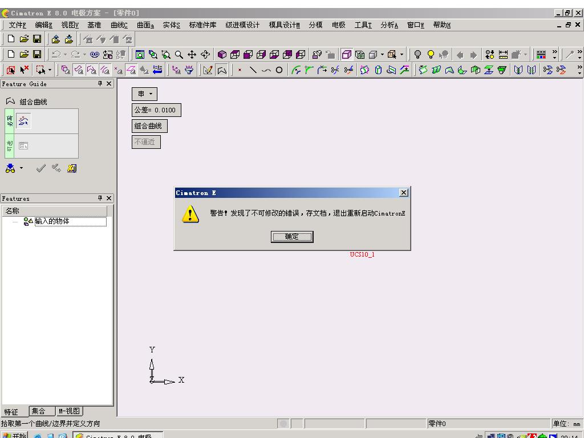Click the binoculars icon in Feature Guide

(x=10, y=168)
